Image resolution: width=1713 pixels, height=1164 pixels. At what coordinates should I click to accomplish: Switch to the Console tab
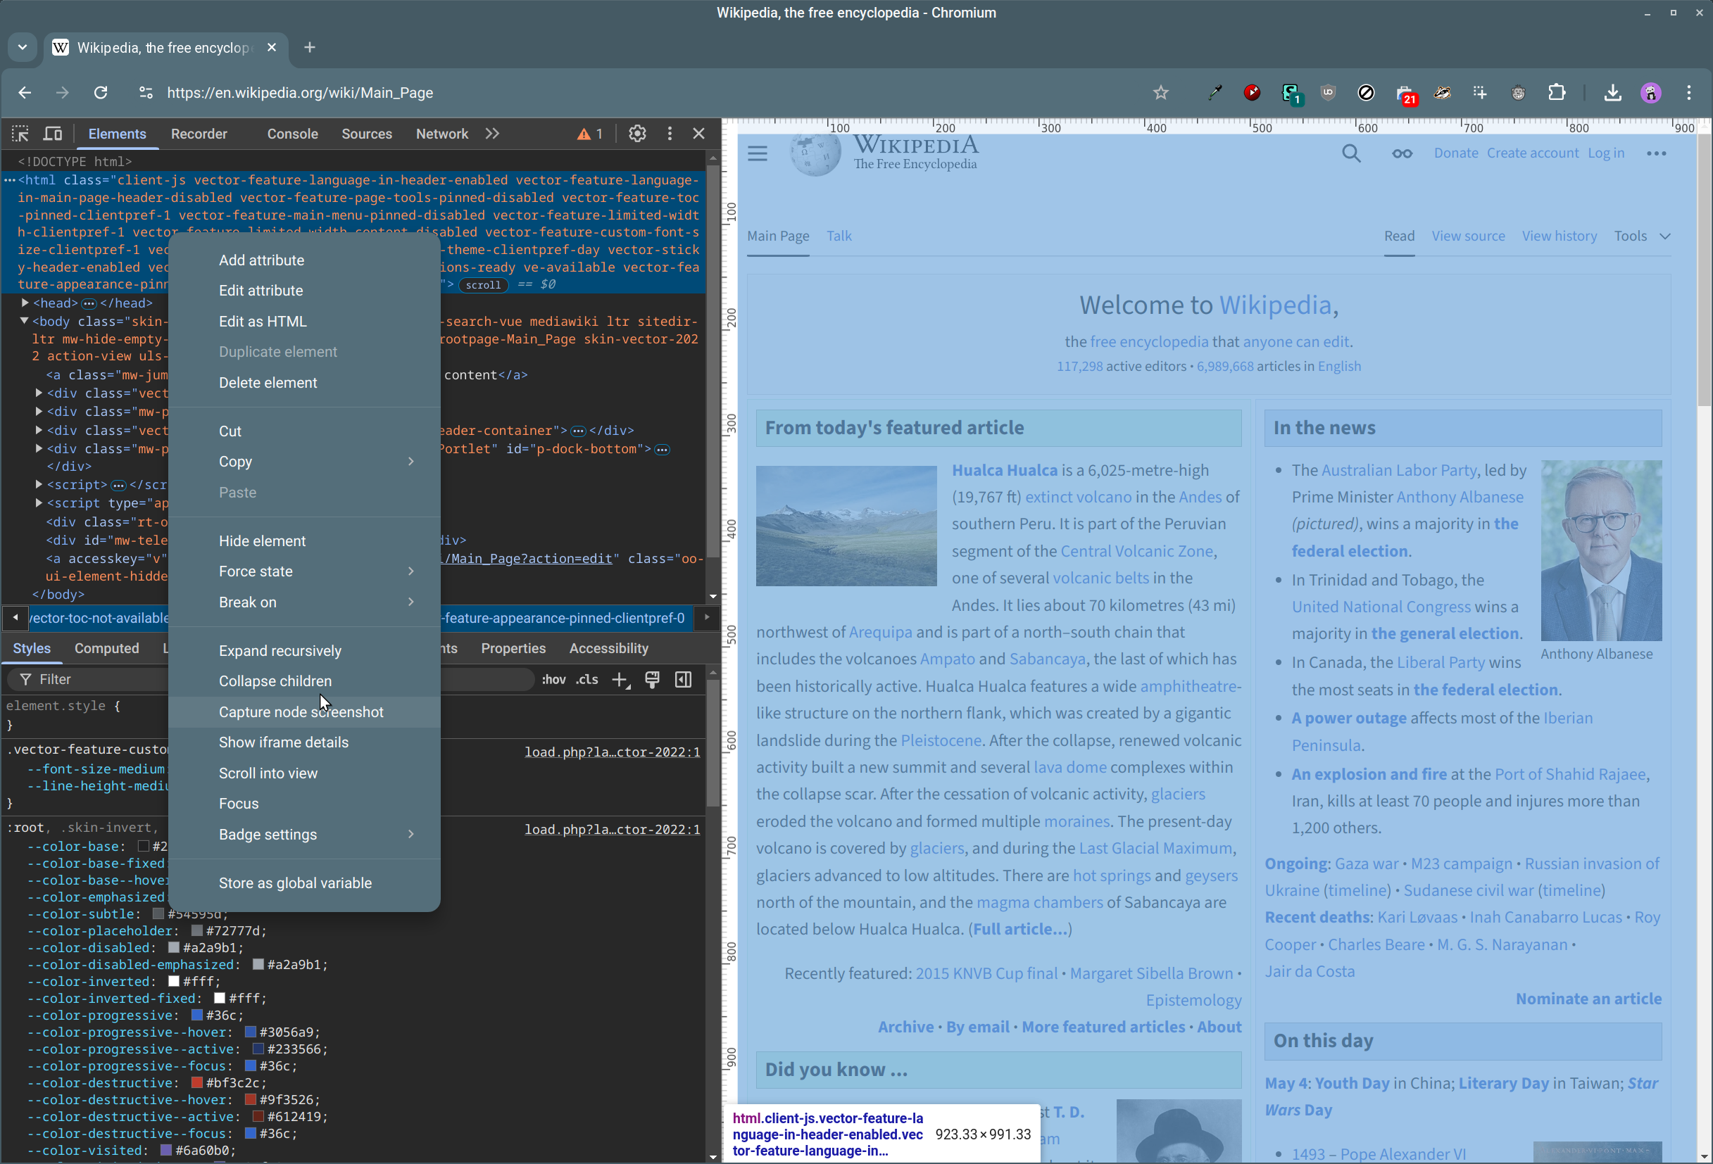point(292,133)
